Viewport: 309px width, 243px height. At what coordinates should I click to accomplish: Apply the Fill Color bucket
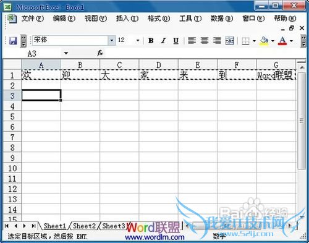(265, 41)
